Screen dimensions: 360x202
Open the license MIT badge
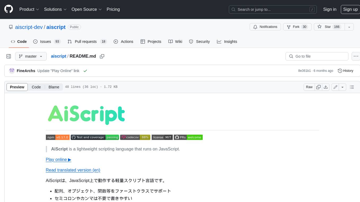tap(162, 137)
